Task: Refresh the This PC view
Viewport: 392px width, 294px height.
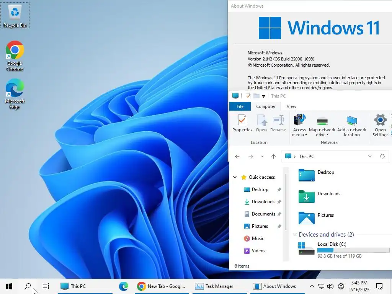Action: coord(382,156)
